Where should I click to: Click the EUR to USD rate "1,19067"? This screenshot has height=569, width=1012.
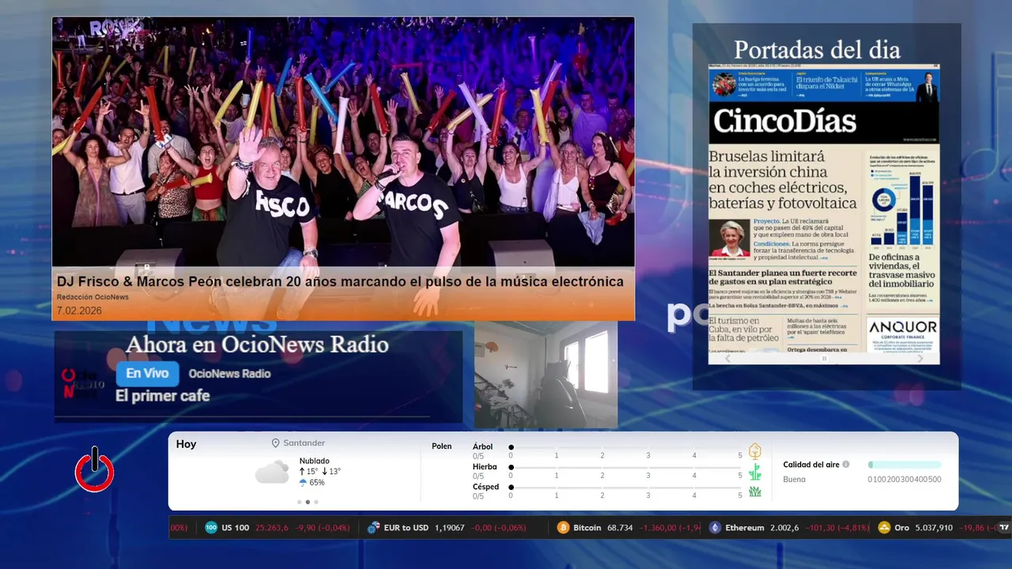(x=450, y=528)
